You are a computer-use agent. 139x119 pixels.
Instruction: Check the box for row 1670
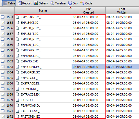click(3, 105)
